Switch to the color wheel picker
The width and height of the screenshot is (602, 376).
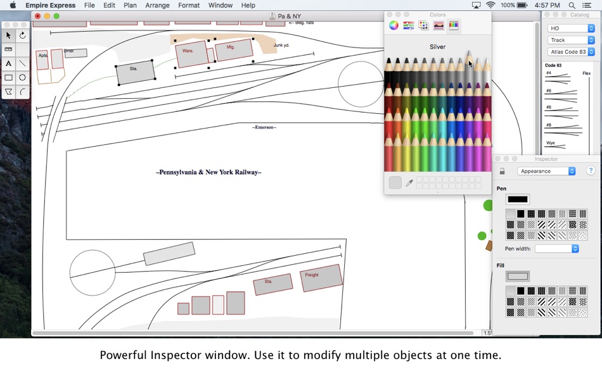tap(394, 25)
